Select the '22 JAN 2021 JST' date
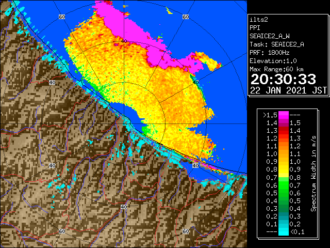330x248 pixels. [288, 90]
